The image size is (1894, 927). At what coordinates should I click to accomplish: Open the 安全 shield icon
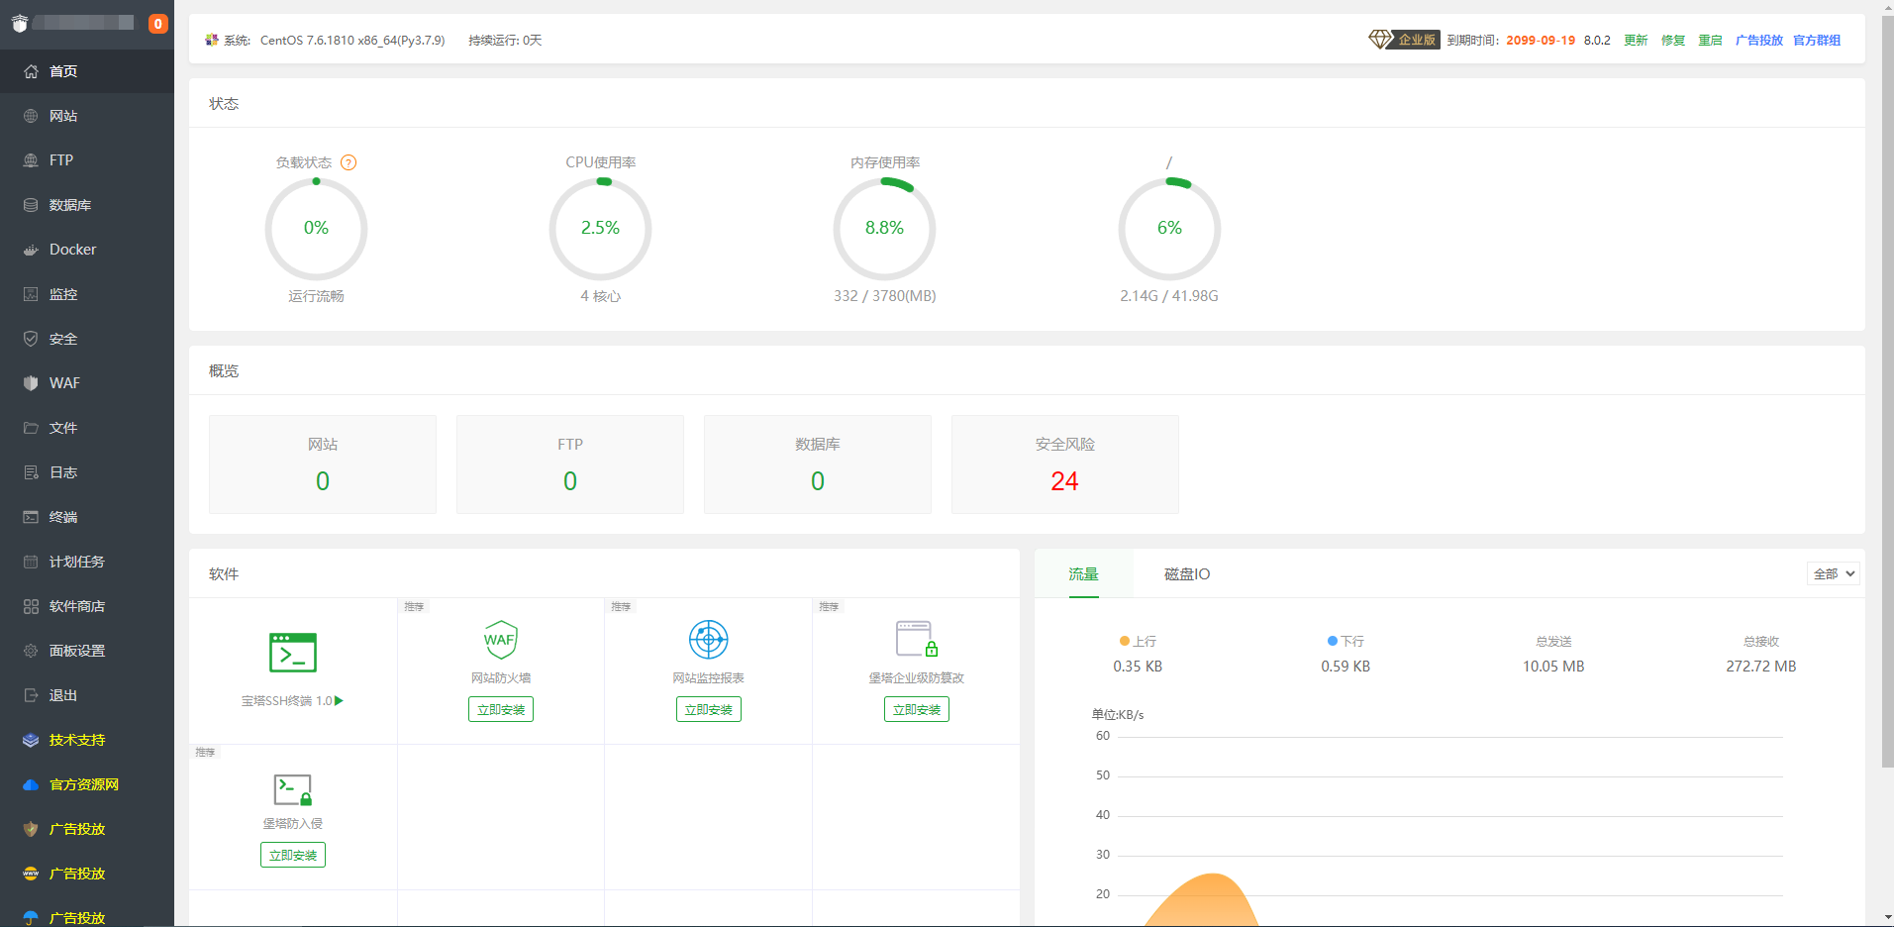click(x=31, y=339)
